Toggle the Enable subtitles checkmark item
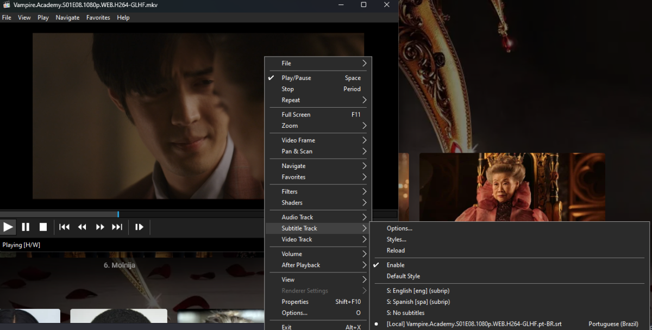This screenshot has height=330, width=652. (396, 265)
